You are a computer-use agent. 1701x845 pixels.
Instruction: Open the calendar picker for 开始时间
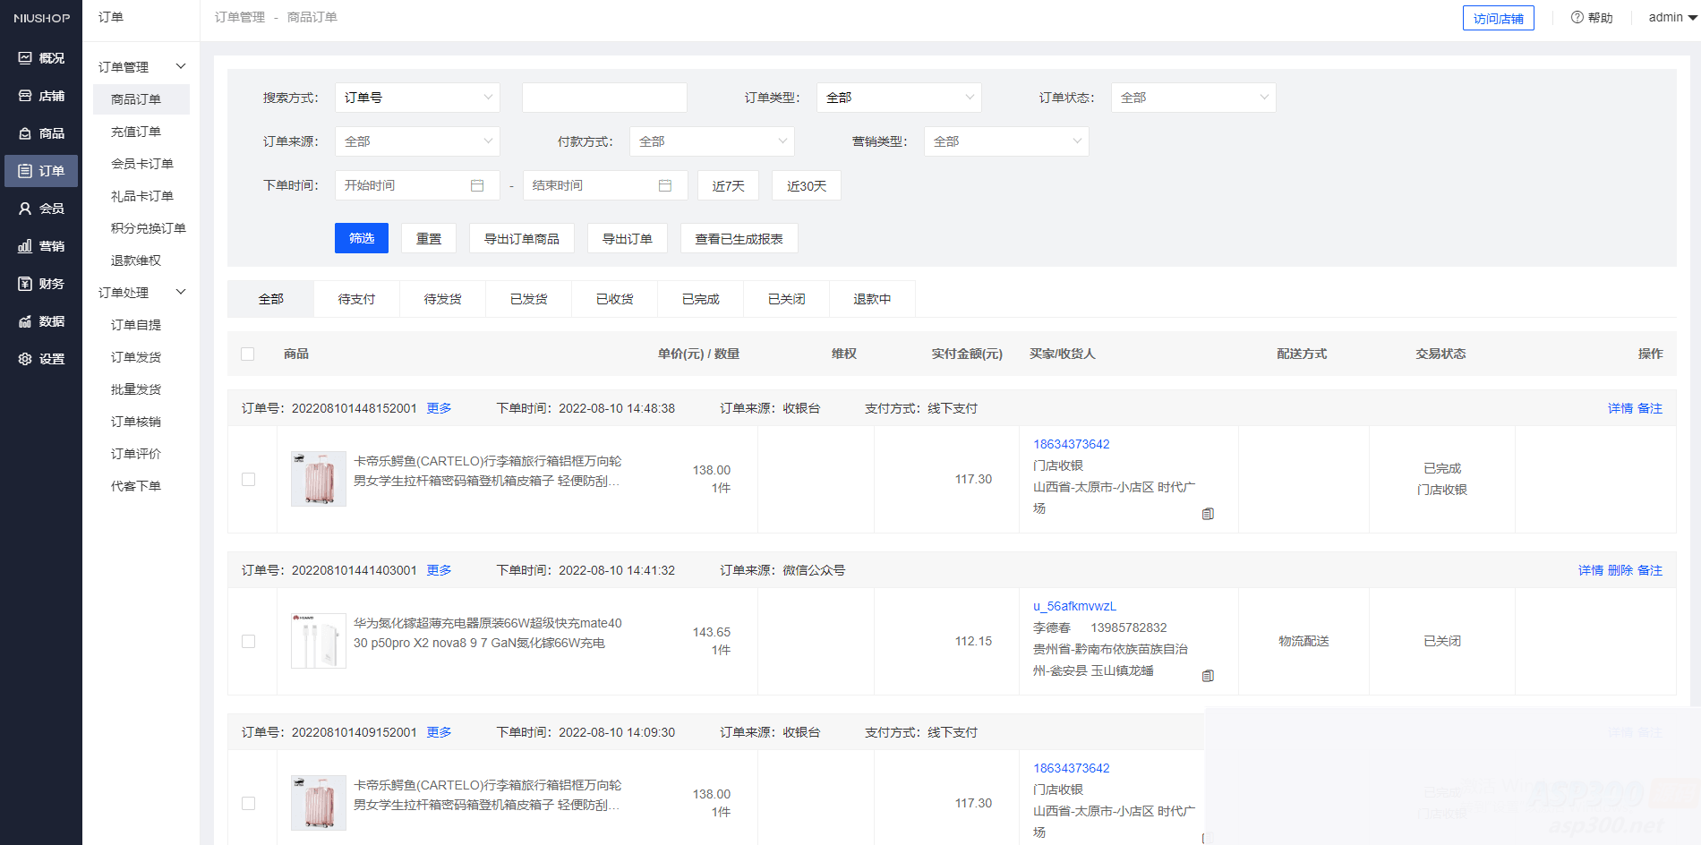(478, 185)
